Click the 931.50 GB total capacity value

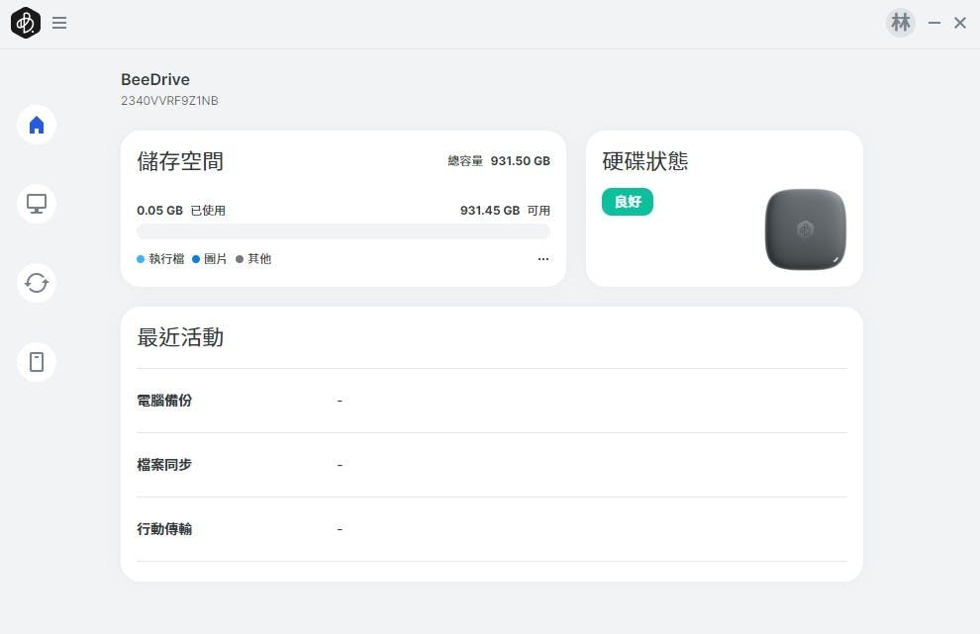pyautogui.click(x=520, y=161)
